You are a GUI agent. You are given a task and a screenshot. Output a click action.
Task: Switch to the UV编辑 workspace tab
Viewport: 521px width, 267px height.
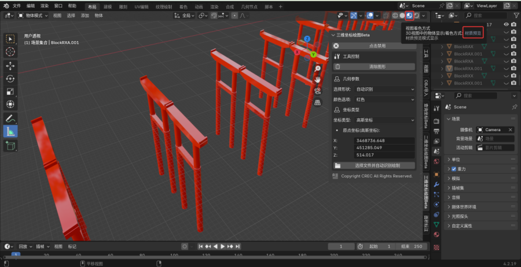141,6
